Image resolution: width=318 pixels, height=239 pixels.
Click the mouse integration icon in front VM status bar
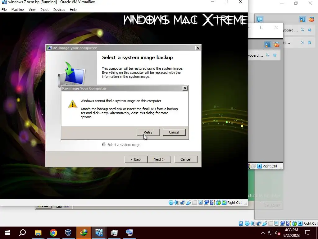[218, 203]
